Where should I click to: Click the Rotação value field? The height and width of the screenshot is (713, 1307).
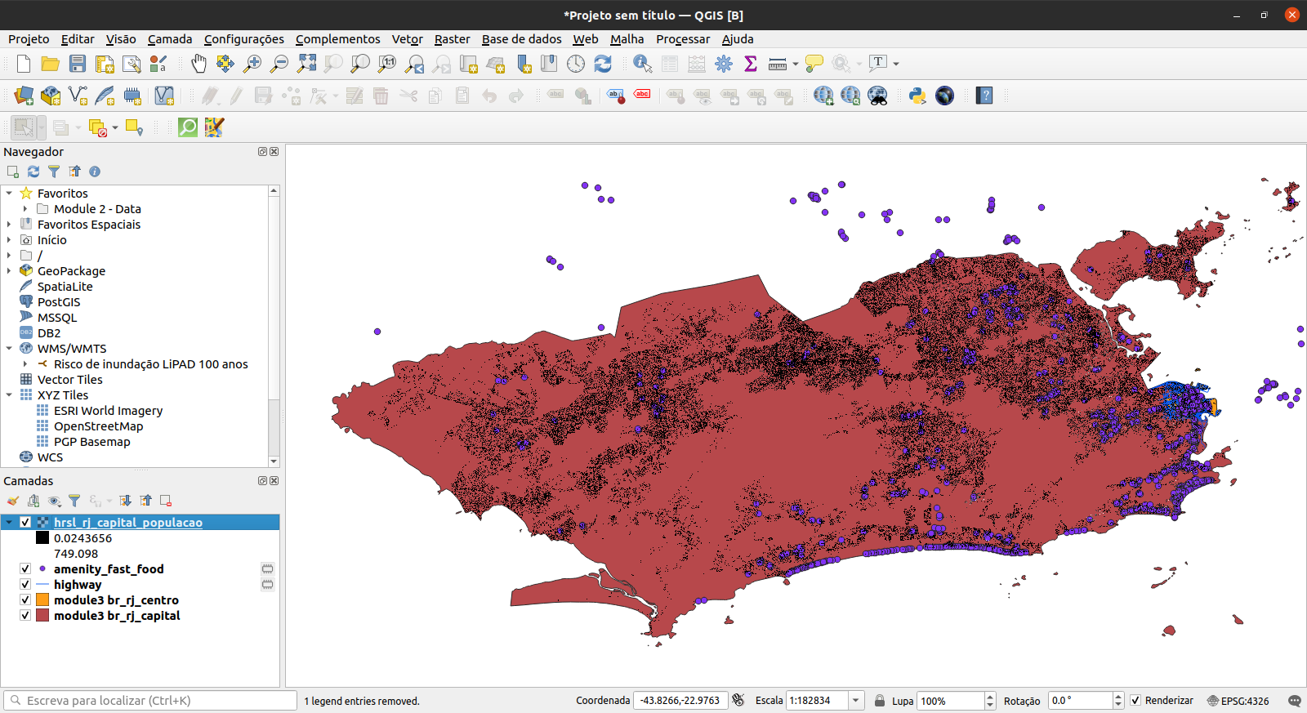coord(1080,700)
